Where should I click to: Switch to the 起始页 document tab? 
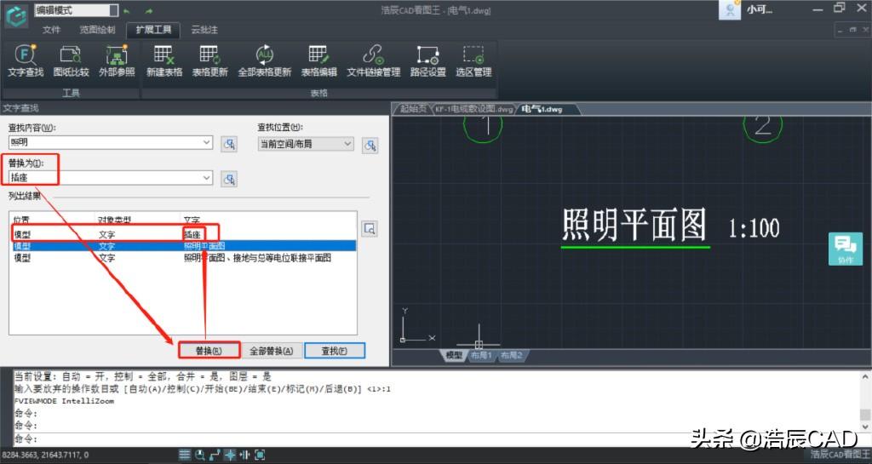click(x=413, y=109)
